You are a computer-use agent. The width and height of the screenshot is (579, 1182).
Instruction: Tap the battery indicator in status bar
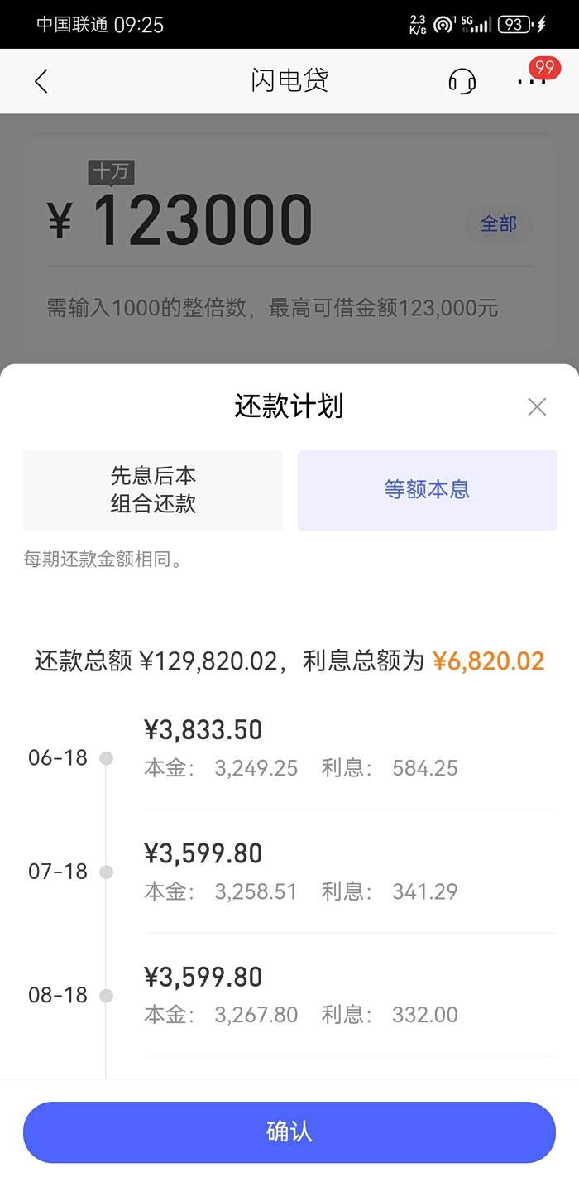[x=514, y=25]
